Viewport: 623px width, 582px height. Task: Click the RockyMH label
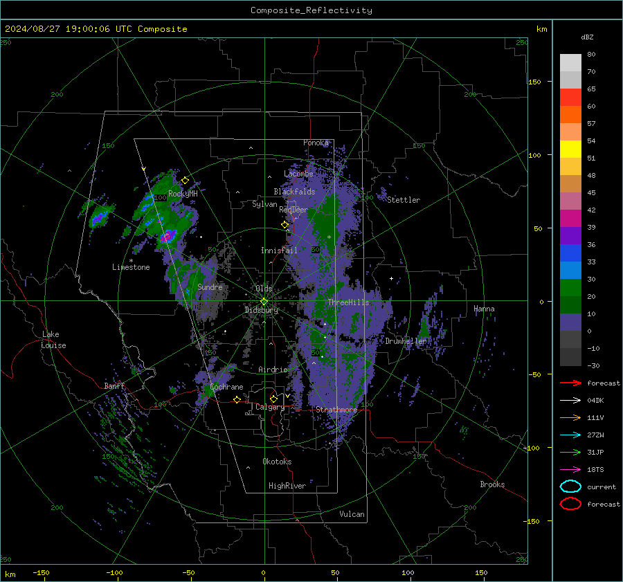tap(183, 194)
